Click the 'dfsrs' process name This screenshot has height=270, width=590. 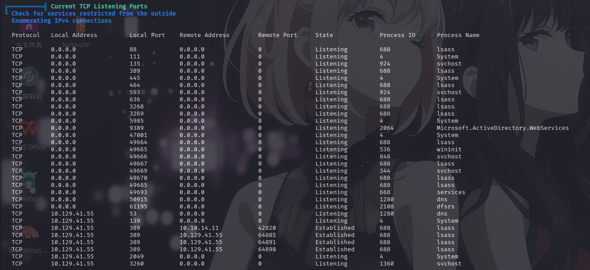coord(446,207)
